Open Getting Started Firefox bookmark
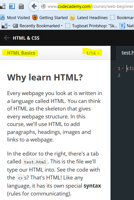 (50, 17)
